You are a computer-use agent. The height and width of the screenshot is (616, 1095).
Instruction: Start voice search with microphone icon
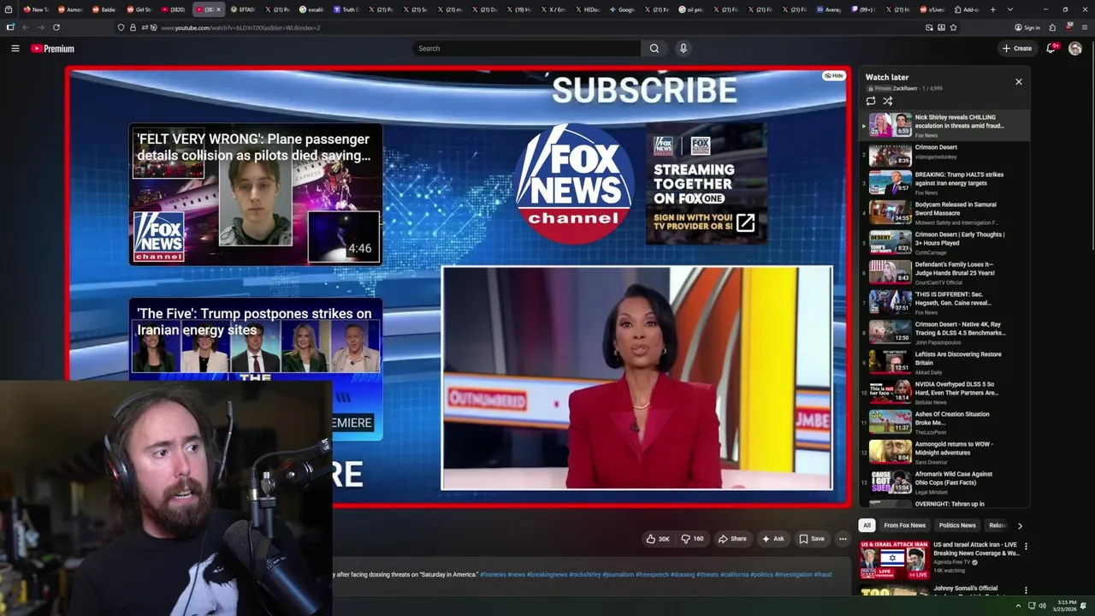683,49
